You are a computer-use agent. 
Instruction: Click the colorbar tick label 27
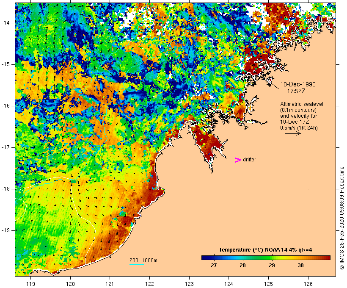[x=214, y=266]
